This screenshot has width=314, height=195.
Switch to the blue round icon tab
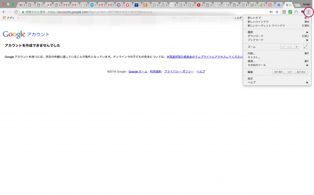coord(92,5)
